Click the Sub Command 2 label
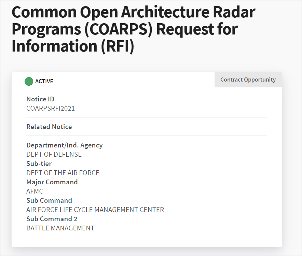The width and height of the screenshot is (302, 256). point(52,219)
